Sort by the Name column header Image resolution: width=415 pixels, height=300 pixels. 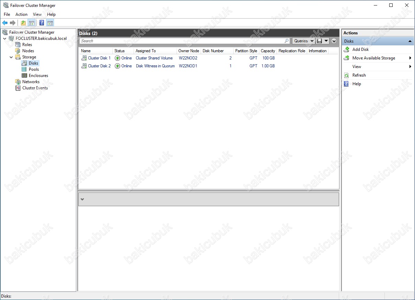click(96, 51)
